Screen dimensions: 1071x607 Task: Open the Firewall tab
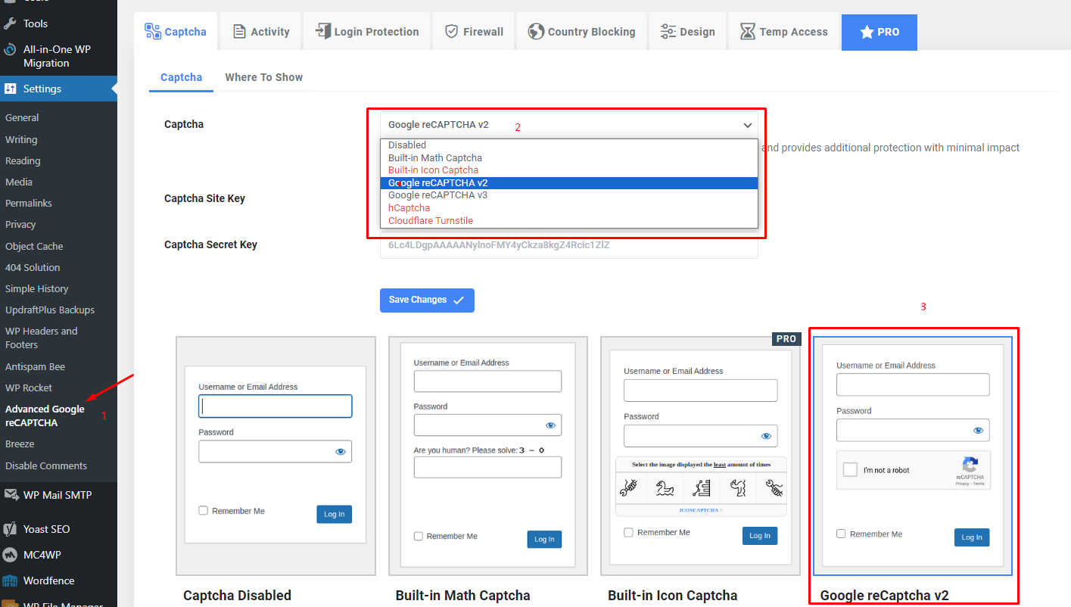(474, 31)
